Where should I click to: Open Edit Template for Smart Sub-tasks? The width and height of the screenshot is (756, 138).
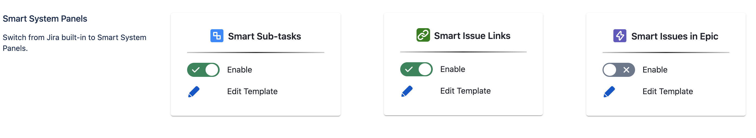click(252, 91)
